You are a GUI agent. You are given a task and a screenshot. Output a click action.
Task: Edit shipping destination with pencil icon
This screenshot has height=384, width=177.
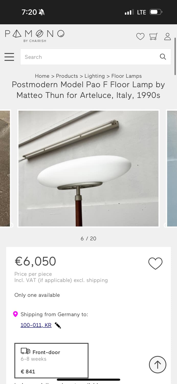(x=58, y=325)
